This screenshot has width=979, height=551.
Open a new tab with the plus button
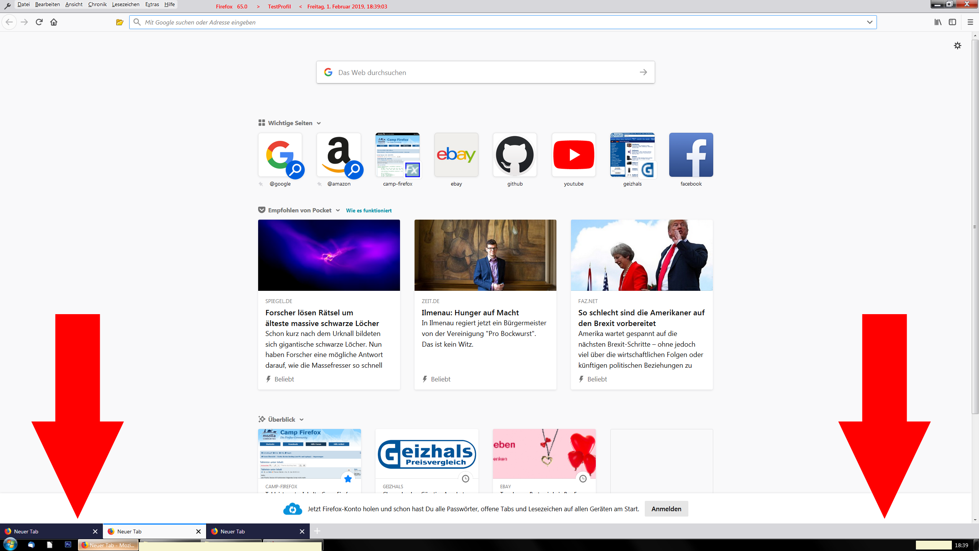click(317, 531)
